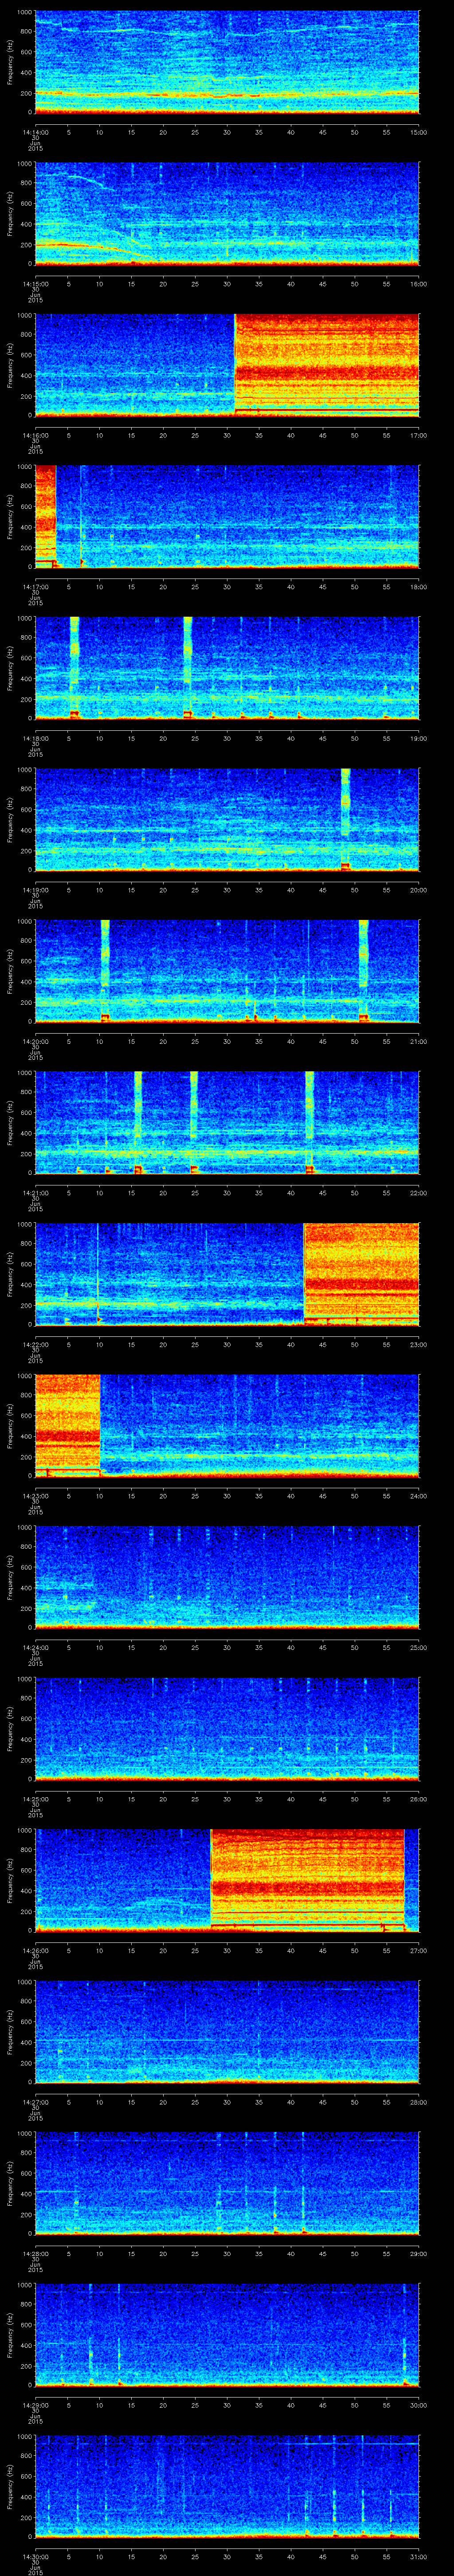Open the 14:27:00 spectrogram panel
The width and height of the screenshot is (454, 2576).
[227, 2030]
